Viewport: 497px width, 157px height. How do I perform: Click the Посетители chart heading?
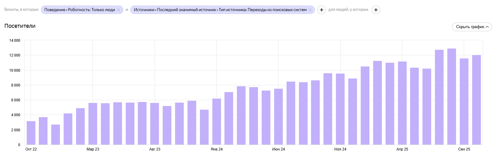[x=20, y=26]
